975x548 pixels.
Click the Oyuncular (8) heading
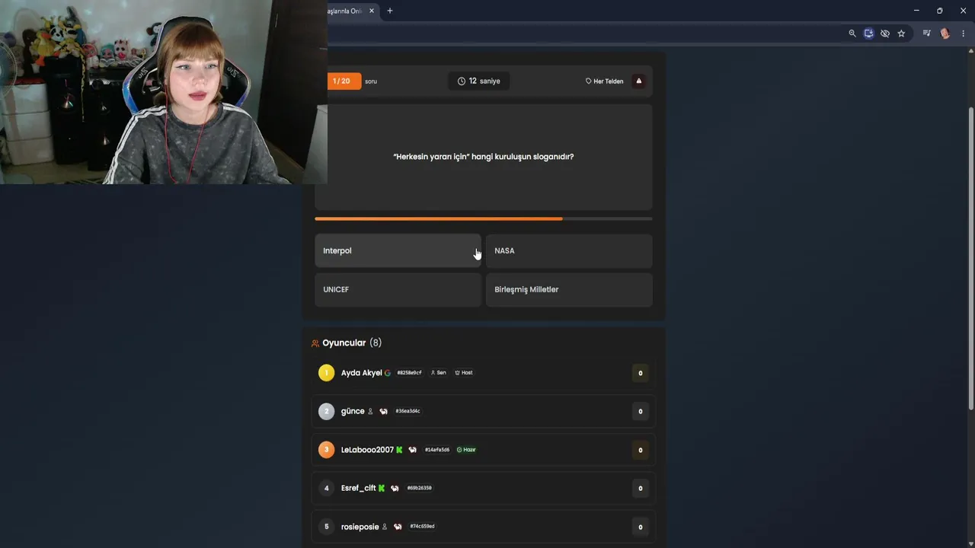coord(352,343)
